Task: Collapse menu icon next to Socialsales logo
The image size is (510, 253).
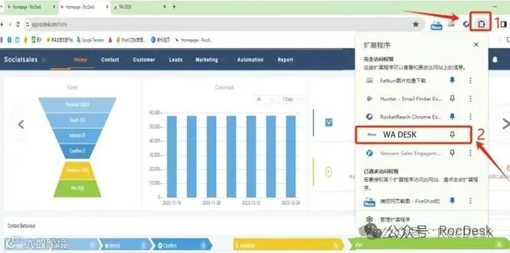Action: pyautogui.click(x=44, y=60)
